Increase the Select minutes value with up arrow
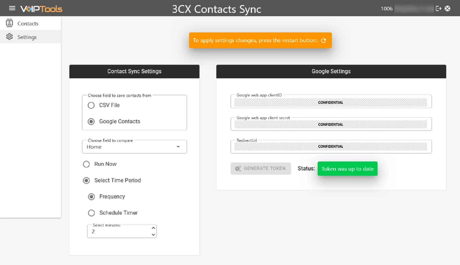Image resolution: width=460 pixels, height=265 pixels. point(153,228)
